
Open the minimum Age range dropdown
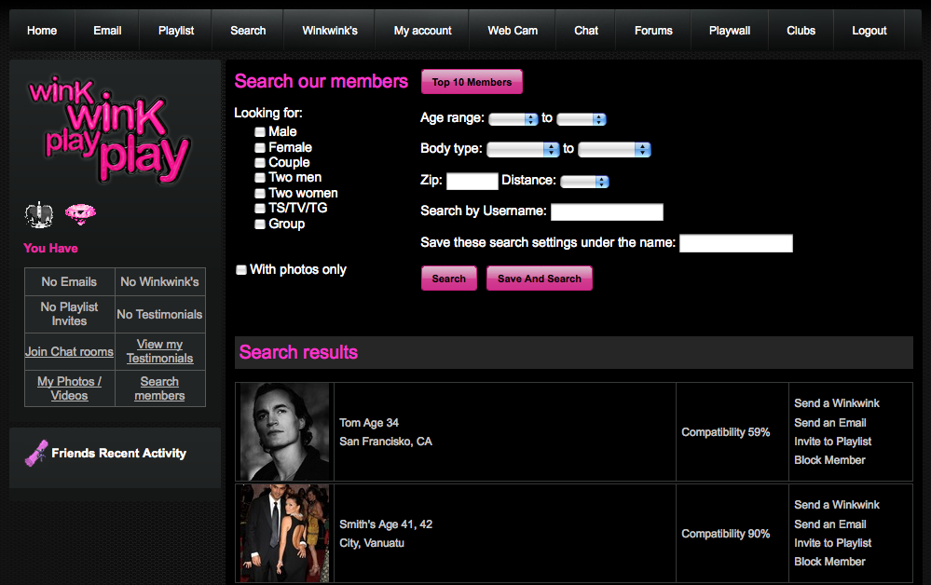[513, 119]
